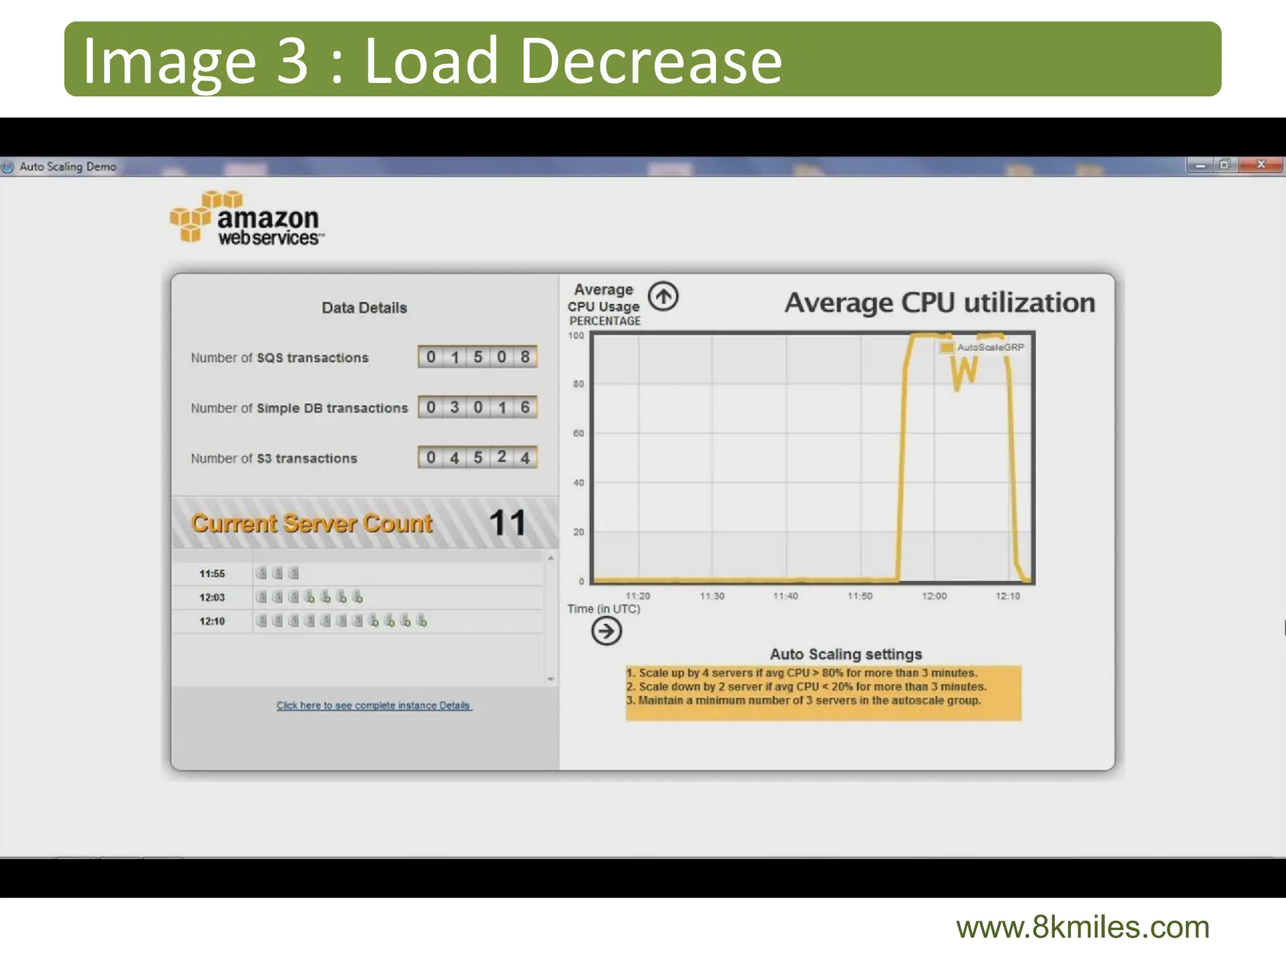Click the right-arrow icon below Time (in UTC)
The height and width of the screenshot is (964, 1286).
pyautogui.click(x=606, y=631)
